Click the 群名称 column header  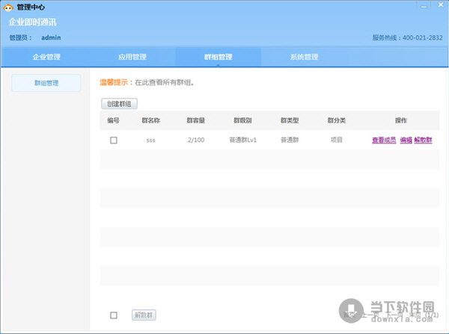[x=150, y=120]
